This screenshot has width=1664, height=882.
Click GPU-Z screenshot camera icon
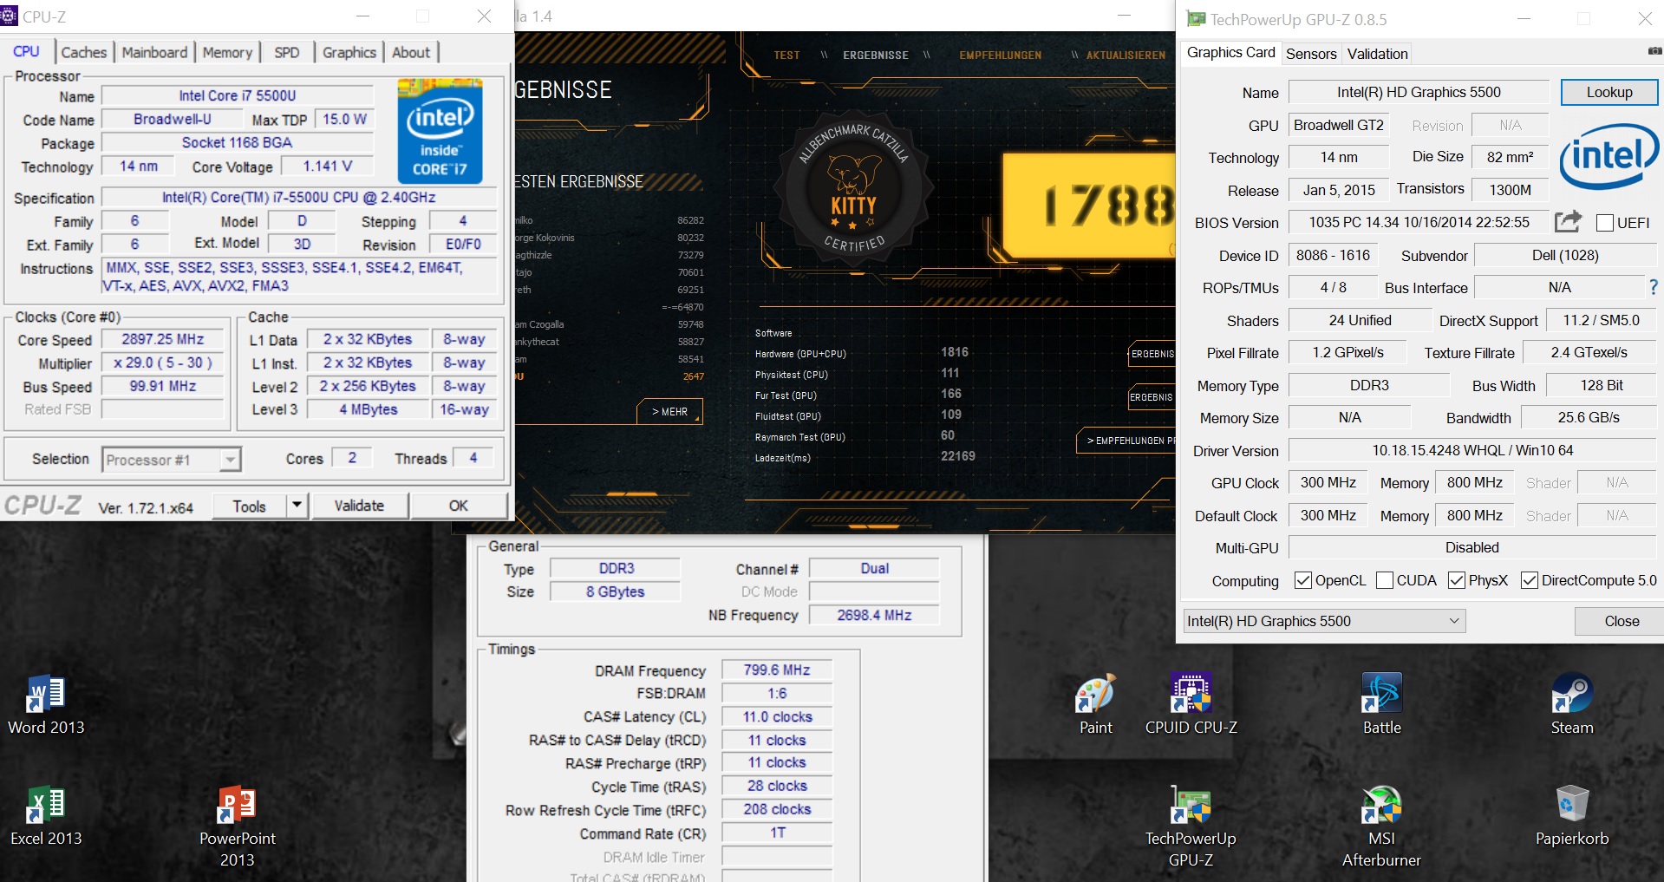[1655, 51]
